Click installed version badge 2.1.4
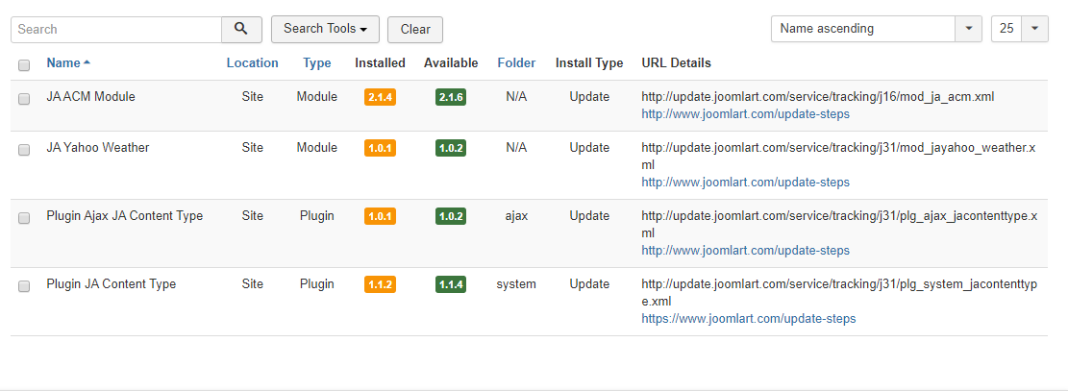Viewport: 1068px width, 391px height. (380, 97)
